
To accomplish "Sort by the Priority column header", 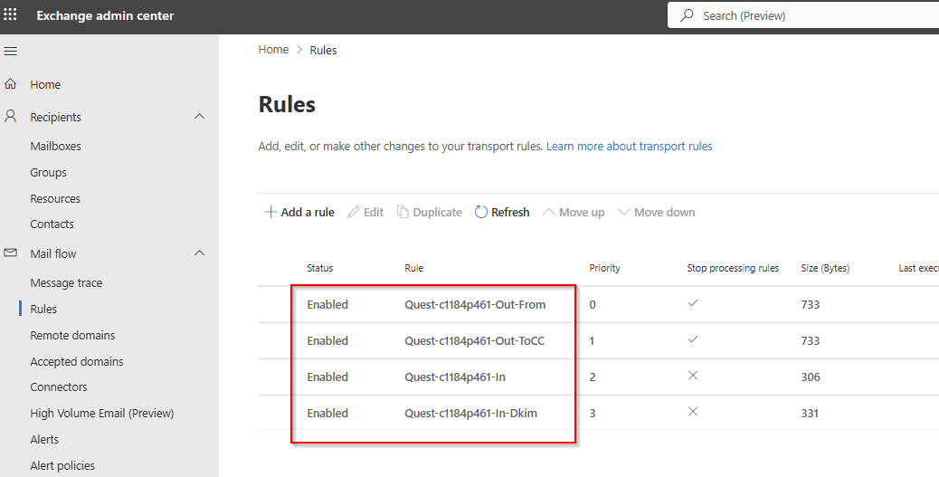I will [604, 268].
